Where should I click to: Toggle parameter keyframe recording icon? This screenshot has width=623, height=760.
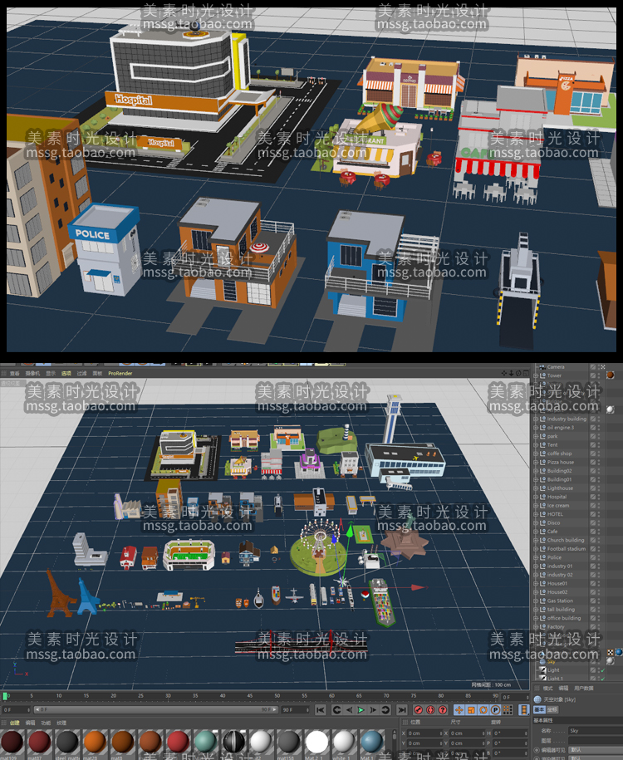coord(495,709)
